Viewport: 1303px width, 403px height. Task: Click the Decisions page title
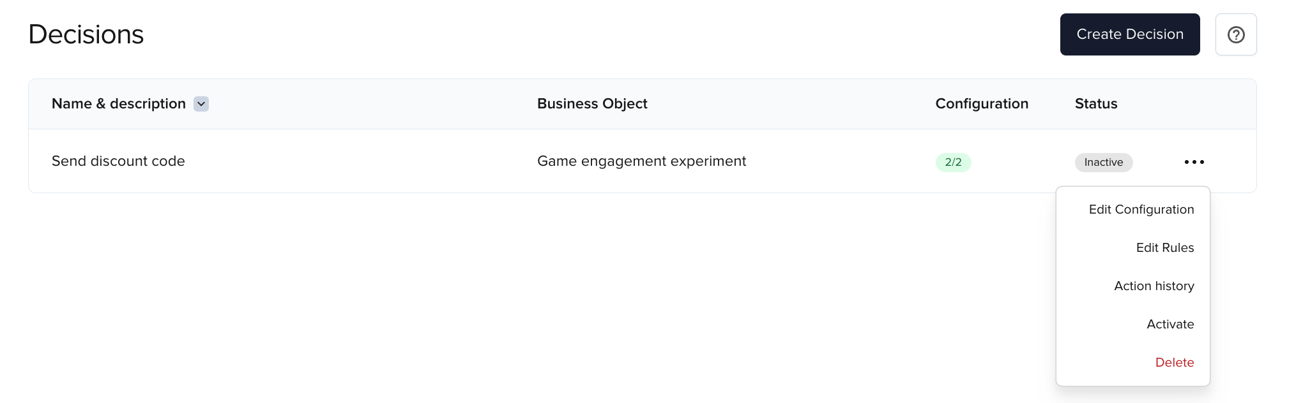click(x=86, y=34)
